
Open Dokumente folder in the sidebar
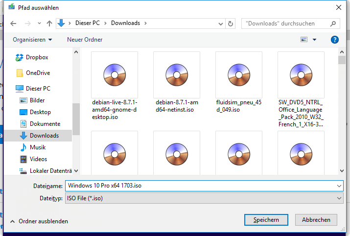point(45,124)
